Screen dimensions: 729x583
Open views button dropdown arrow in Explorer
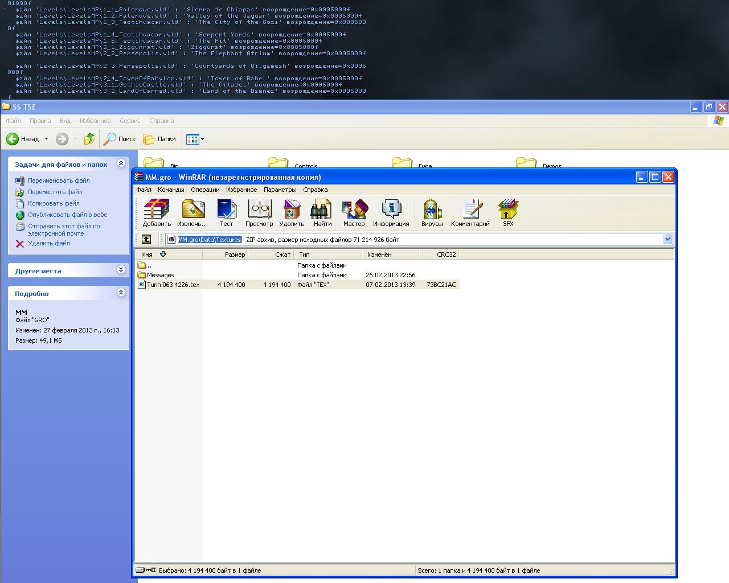[202, 139]
